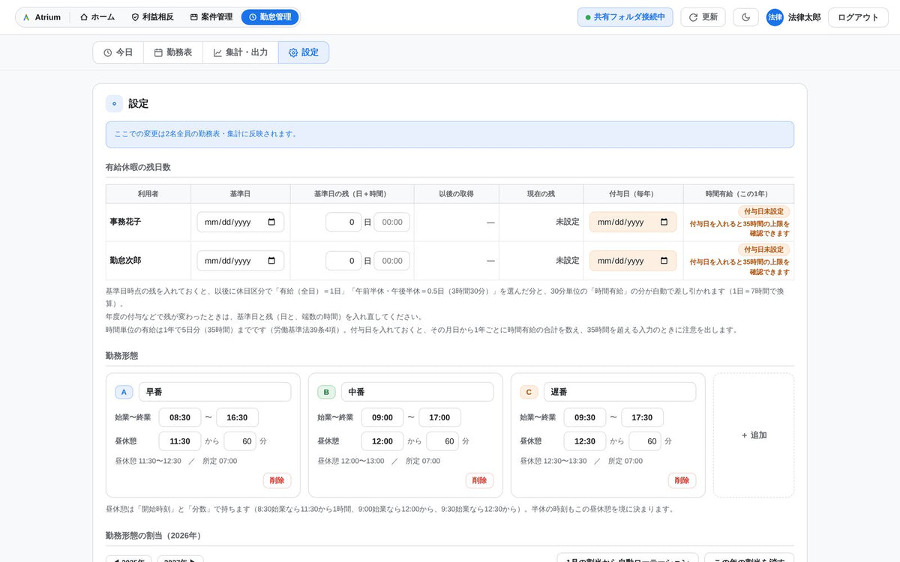The width and height of the screenshot is (900, 562).
Task: Click 事務花子's 00:00 remaining hours field
Action: click(392, 222)
